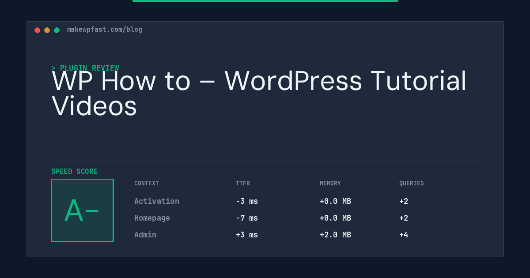Click the QUERIES column header
The width and height of the screenshot is (530, 278).
tap(412, 184)
